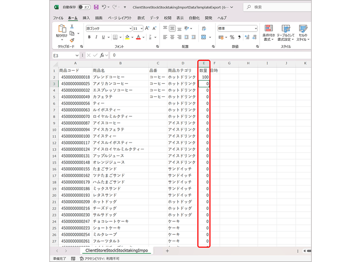The width and height of the screenshot is (361, 262).
Task: Select middle vertical alignment
Action: (x=172, y=28)
